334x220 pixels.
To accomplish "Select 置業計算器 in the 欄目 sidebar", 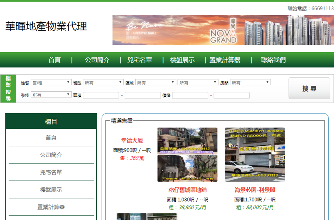I will (x=51, y=207).
